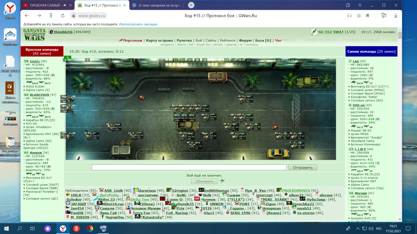This screenshot has height=234, width=417.
Task: Open observer ASR_Linik profile
Action: [113, 190]
